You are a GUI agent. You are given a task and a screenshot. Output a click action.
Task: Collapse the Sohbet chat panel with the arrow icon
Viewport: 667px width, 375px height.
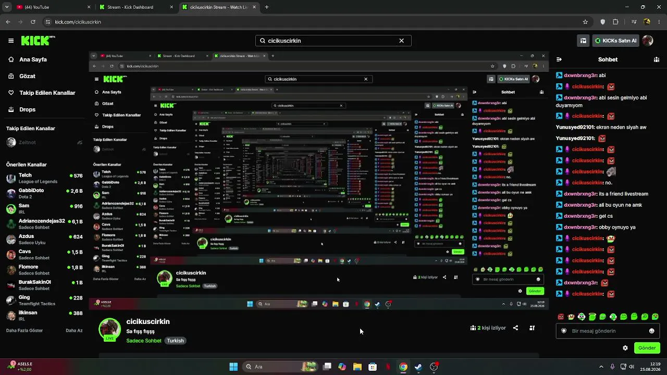[559, 59]
